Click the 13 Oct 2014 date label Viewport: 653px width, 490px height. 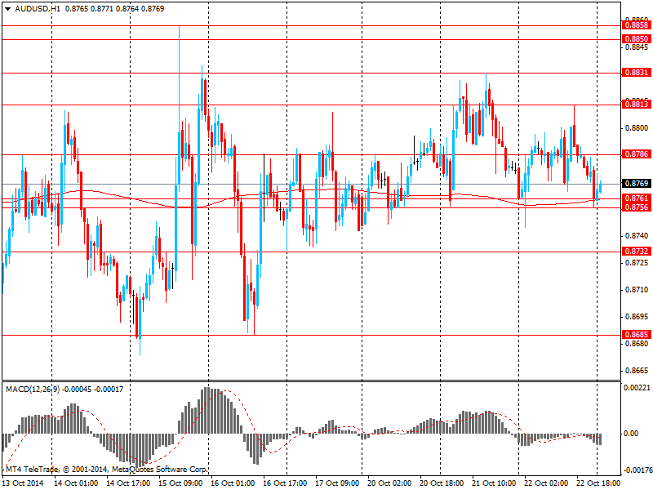[x=22, y=483]
